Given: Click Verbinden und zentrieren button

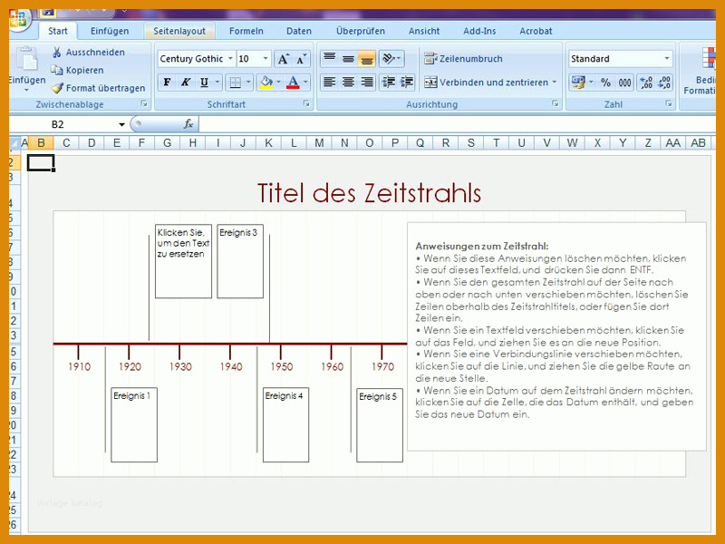Looking at the screenshot, I should tap(487, 83).
